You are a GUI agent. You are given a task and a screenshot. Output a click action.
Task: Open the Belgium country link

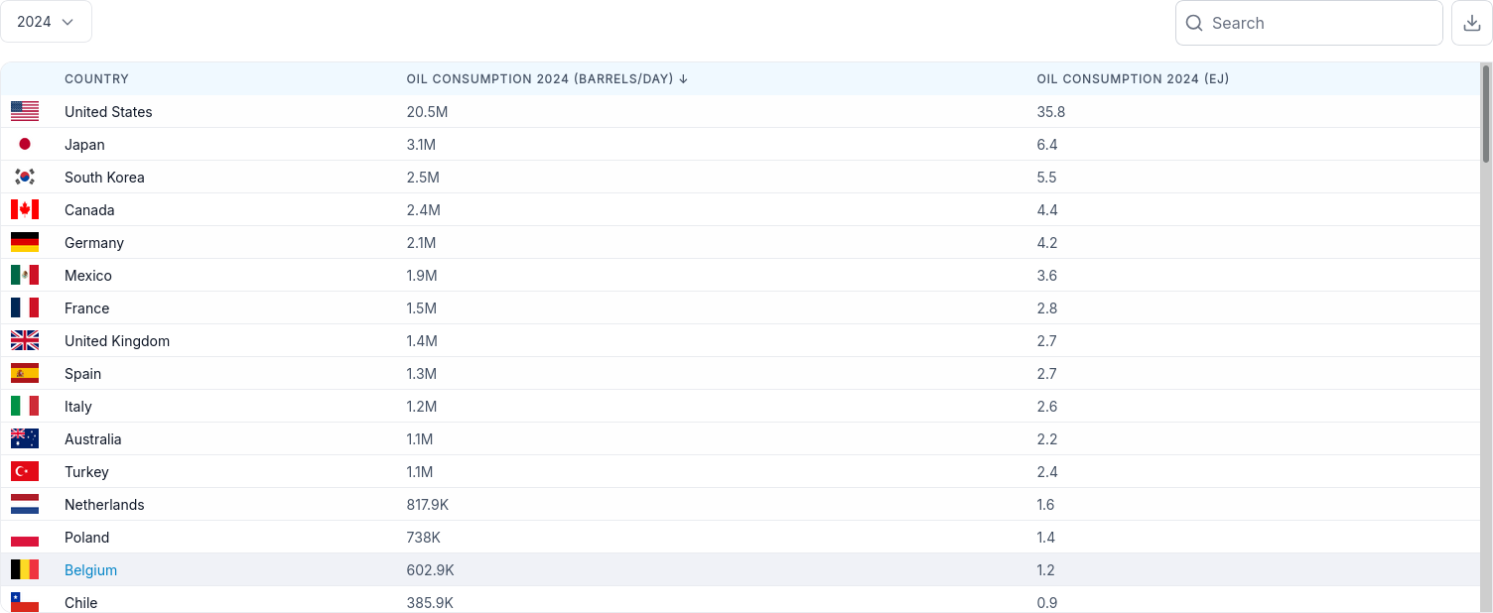click(x=90, y=570)
